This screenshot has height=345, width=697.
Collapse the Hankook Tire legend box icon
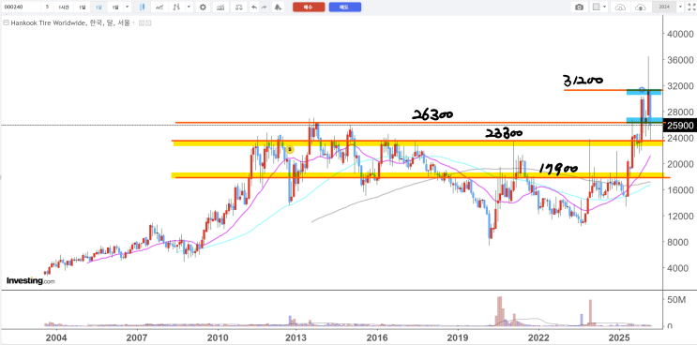[x=6, y=23]
